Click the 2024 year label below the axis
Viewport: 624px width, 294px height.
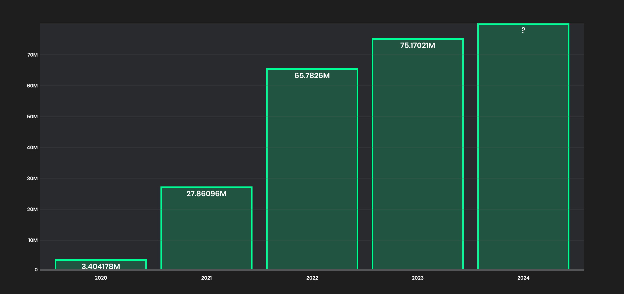coord(523,278)
